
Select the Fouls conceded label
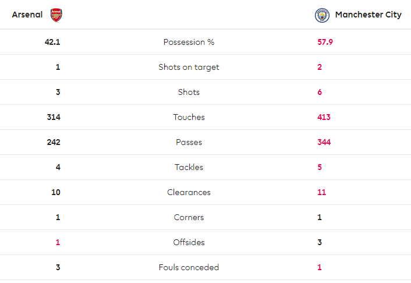tap(189, 268)
